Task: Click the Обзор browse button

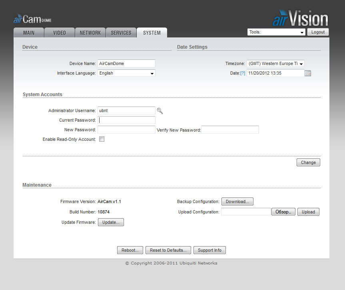Action: (x=283, y=211)
